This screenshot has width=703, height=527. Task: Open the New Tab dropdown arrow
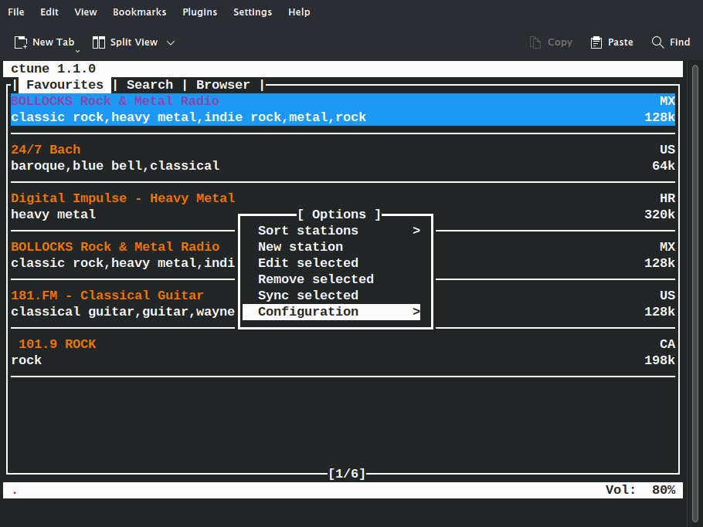click(77, 52)
